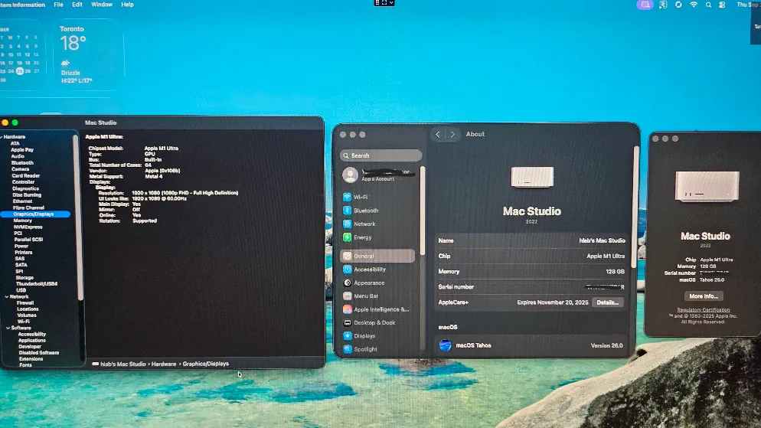Click the date and time in menu bar
761x428 pixels.
point(748,5)
